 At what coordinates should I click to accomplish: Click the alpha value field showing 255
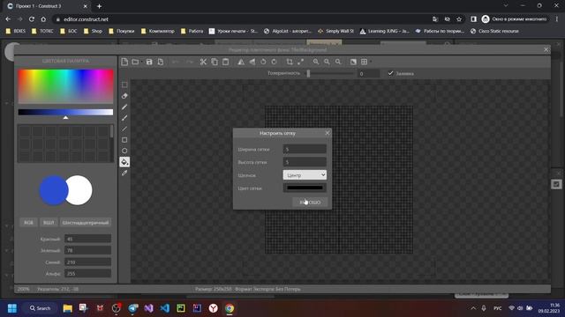point(87,274)
